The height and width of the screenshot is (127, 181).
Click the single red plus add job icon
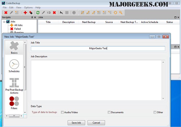25,12
